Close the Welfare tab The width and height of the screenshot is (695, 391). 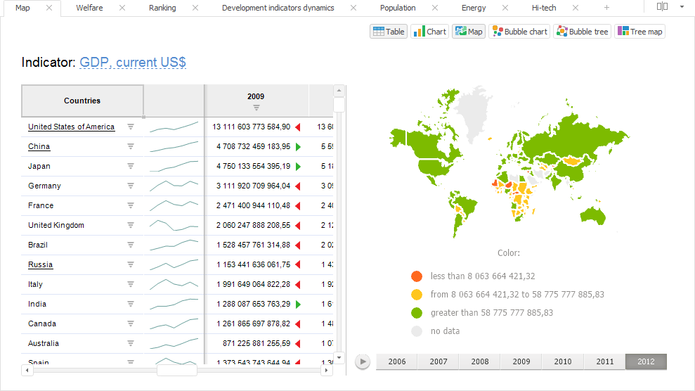(x=122, y=8)
